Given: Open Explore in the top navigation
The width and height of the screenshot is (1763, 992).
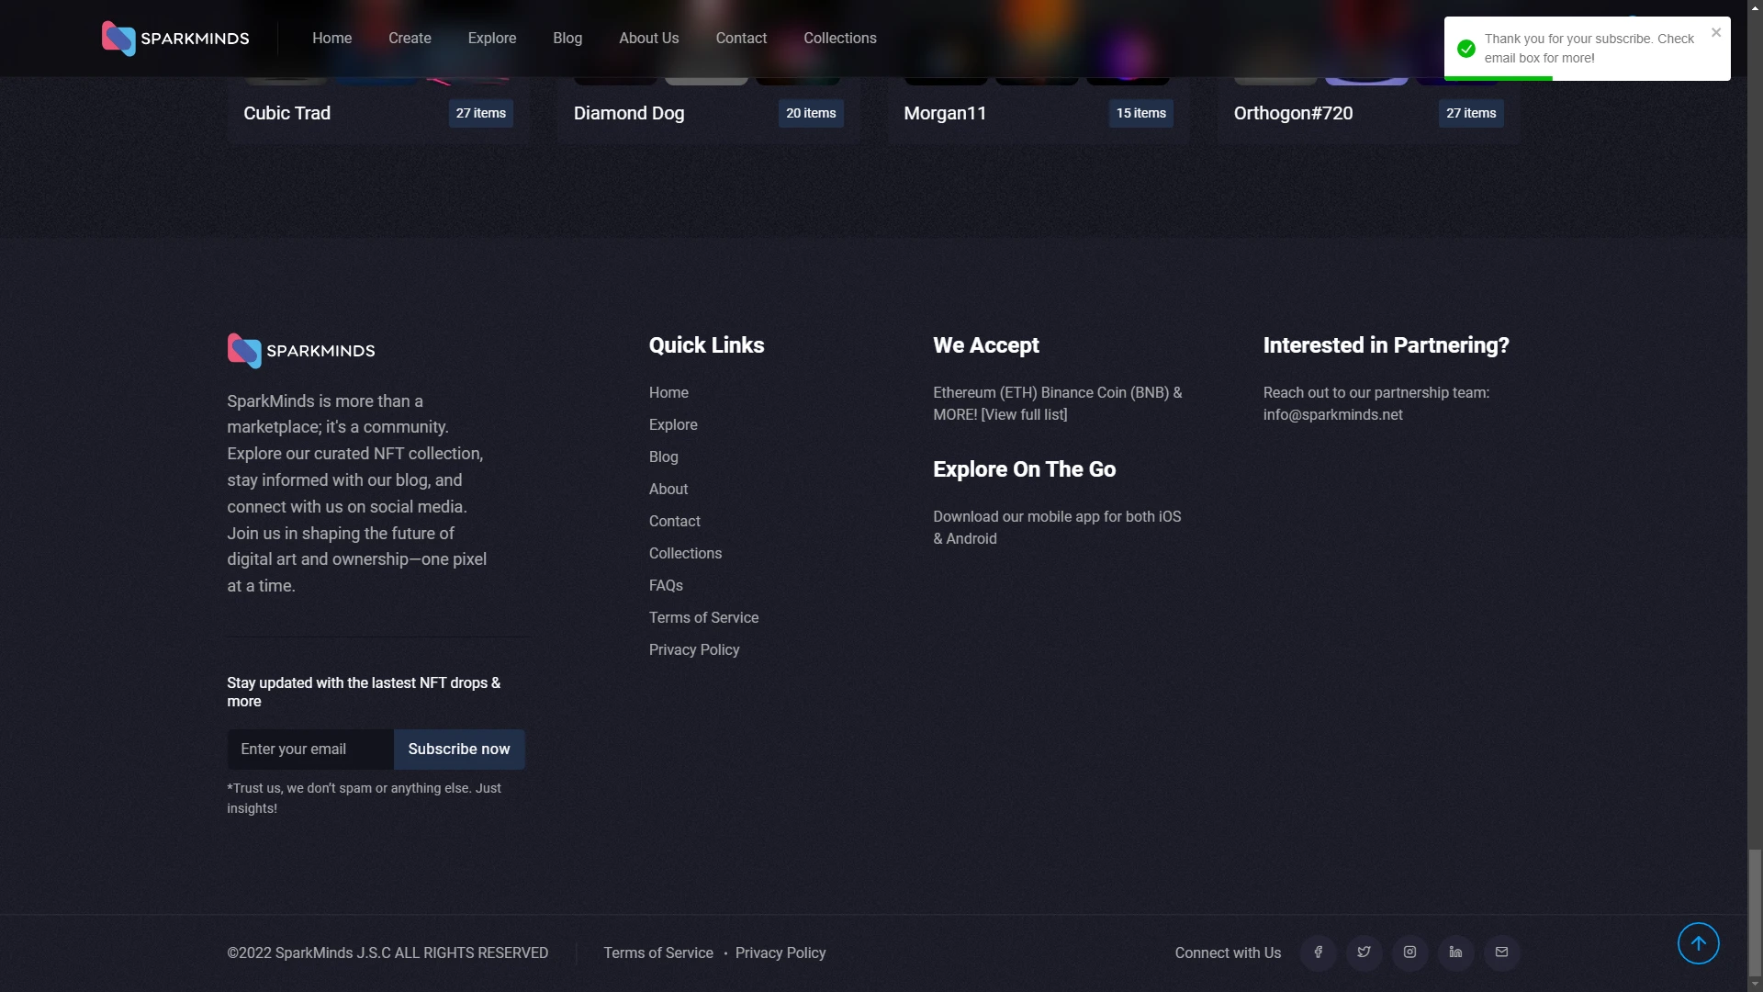Looking at the screenshot, I should coord(492,38).
